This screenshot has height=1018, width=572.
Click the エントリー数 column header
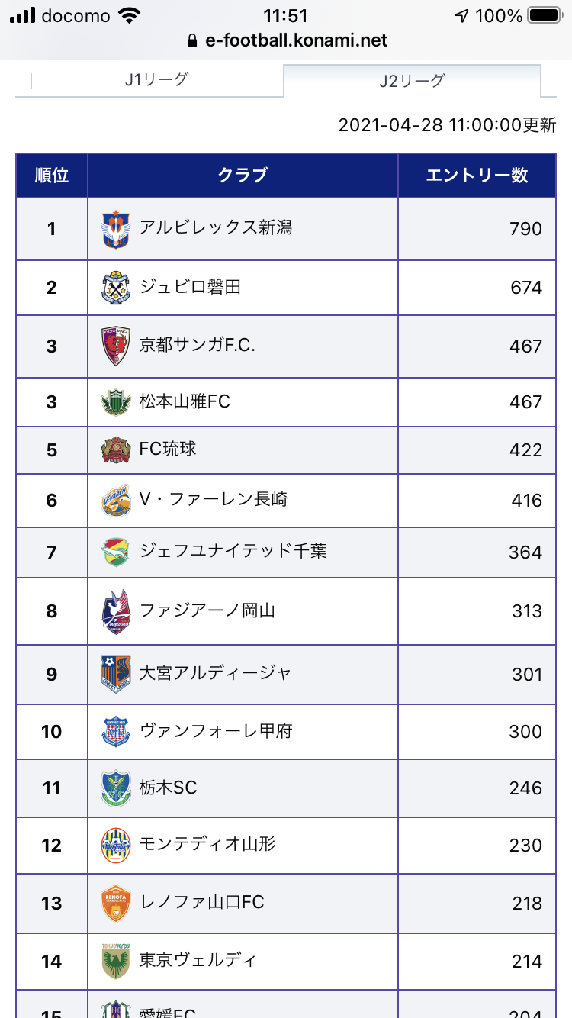(x=477, y=176)
